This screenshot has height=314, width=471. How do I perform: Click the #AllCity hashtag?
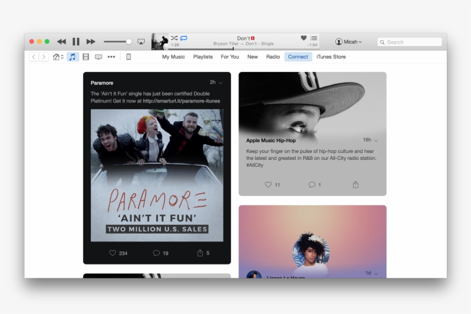[x=254, y=165]
